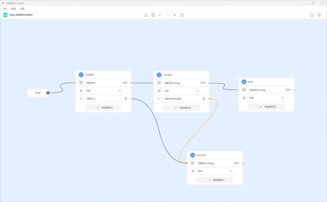Click 添加跳转点 in the 工具说明 node

[181, 108]
